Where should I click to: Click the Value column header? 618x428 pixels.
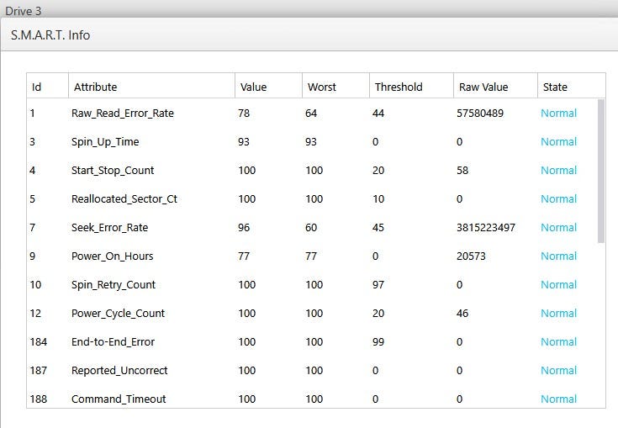pyautogui.click(x=253, y=87)
